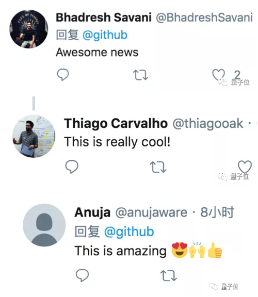Screen dimensions: 258x297
Task: Open the Bhadresh Savani display name
Action: click(x=104, y=18)
